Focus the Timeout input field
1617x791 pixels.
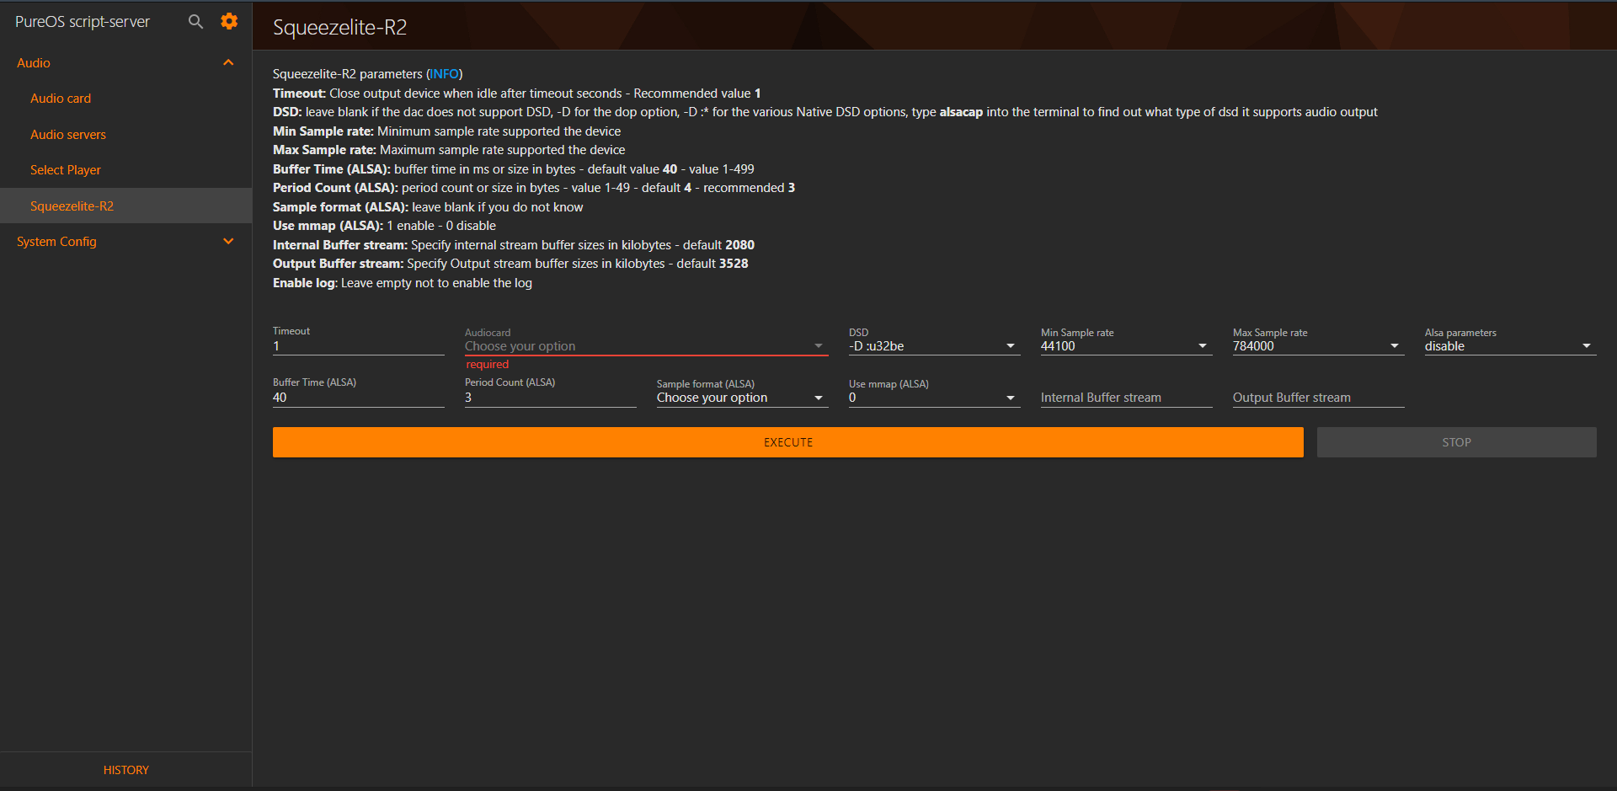click(x=359, y=346)
